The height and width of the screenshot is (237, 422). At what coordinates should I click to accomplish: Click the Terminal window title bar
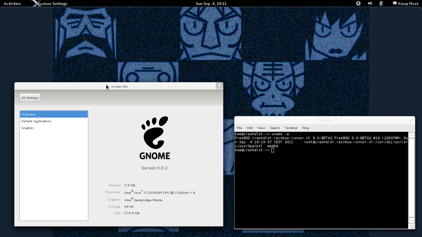pyautogui.click(x=325, y=120)
